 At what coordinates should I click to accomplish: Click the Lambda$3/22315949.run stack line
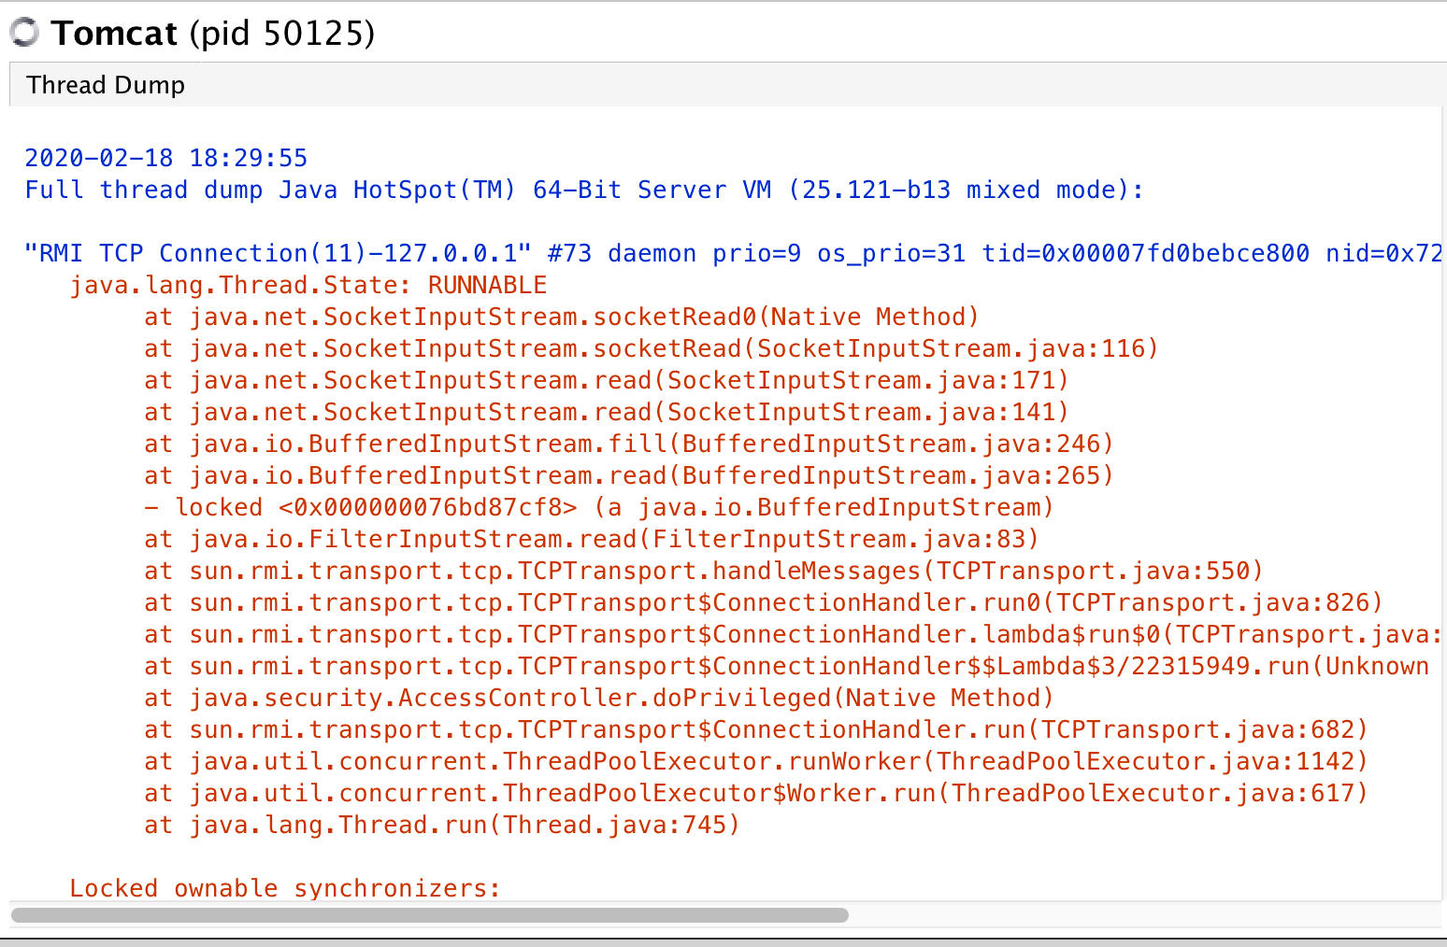[787, 666]
